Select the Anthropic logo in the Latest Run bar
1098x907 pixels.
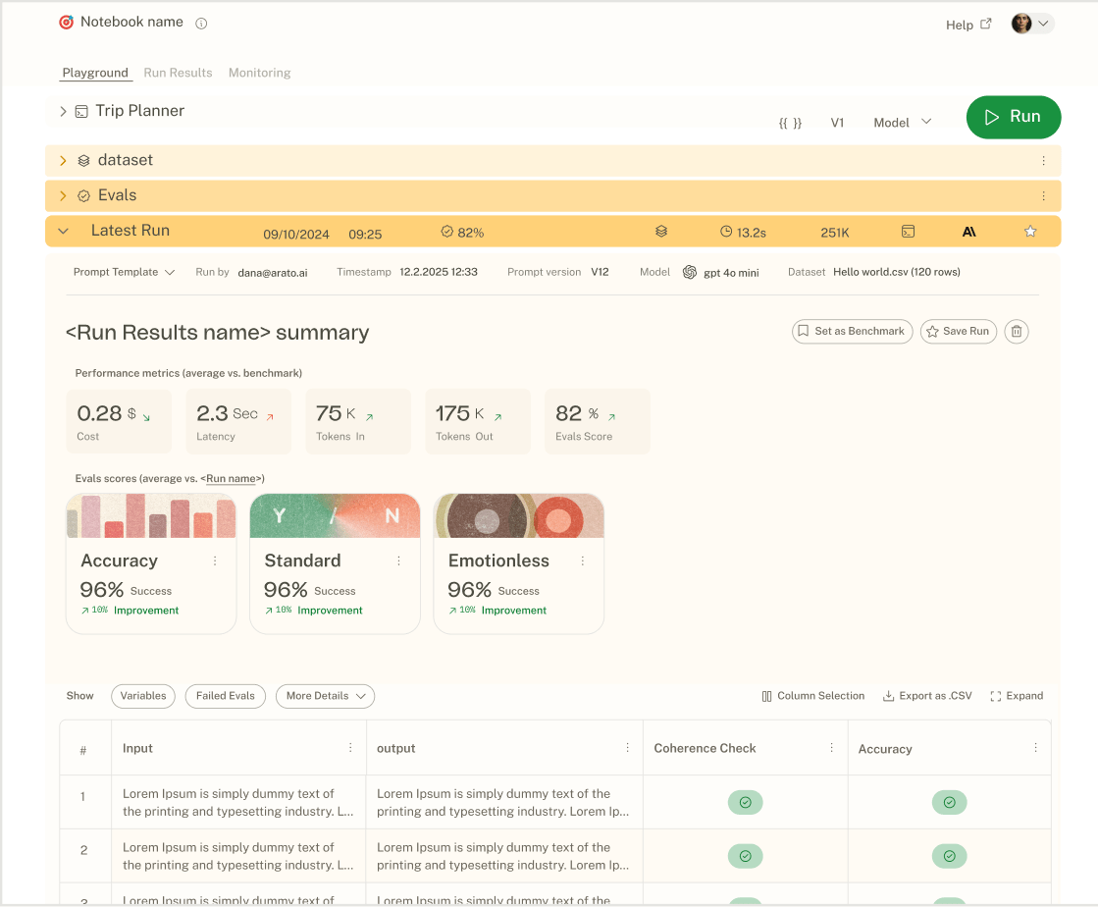(969, 232)
